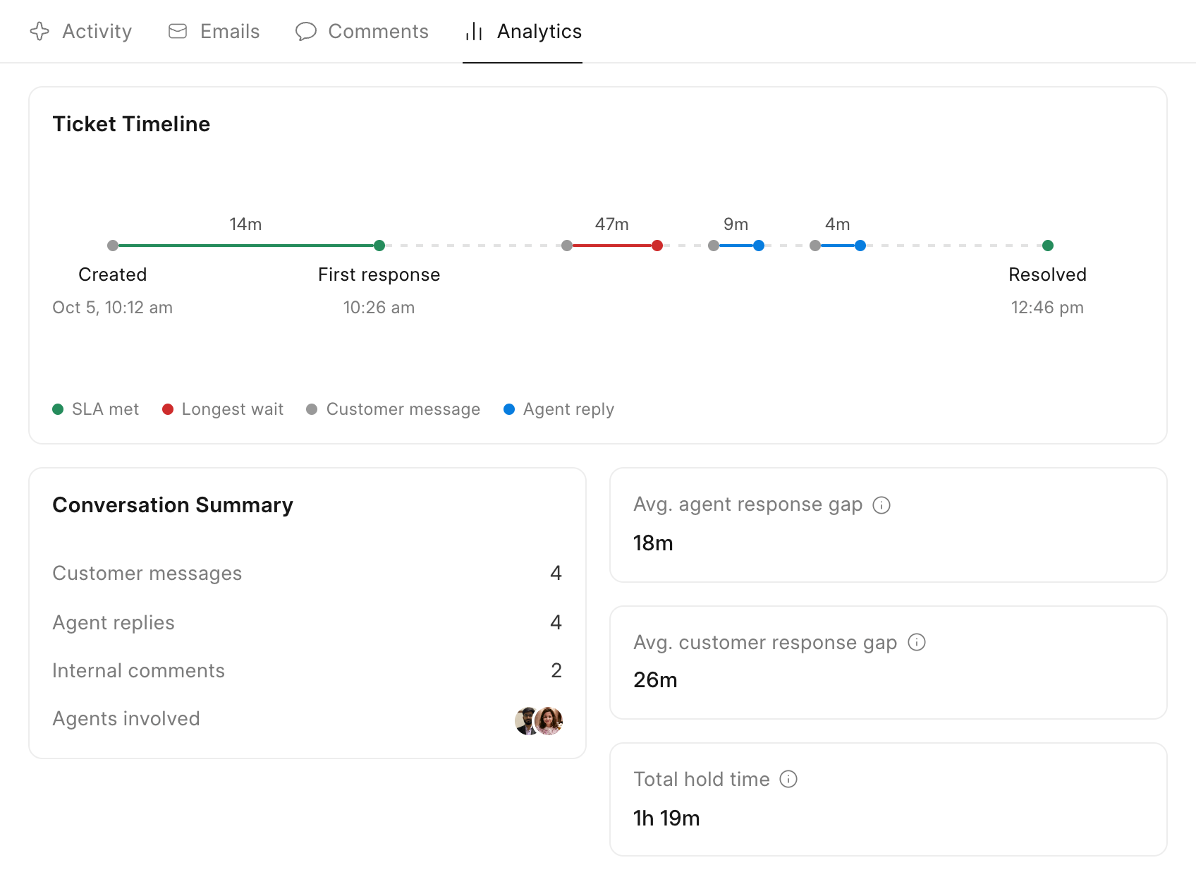Viewport: 1196px width, 889px height.
Task: Click the Avg. customer response gap title
Action: [x=766, y=643]
